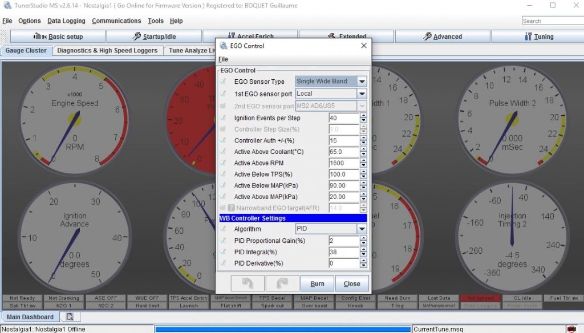This screenshot has width=584, height=333.
Task: Close EGO Control dialog with the X
Action: pyautogui.click(x=364, y=46)
